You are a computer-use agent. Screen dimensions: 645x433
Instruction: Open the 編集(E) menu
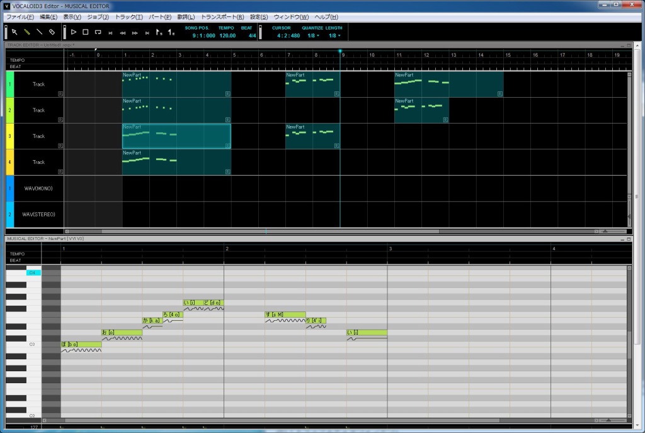(49, 17)
